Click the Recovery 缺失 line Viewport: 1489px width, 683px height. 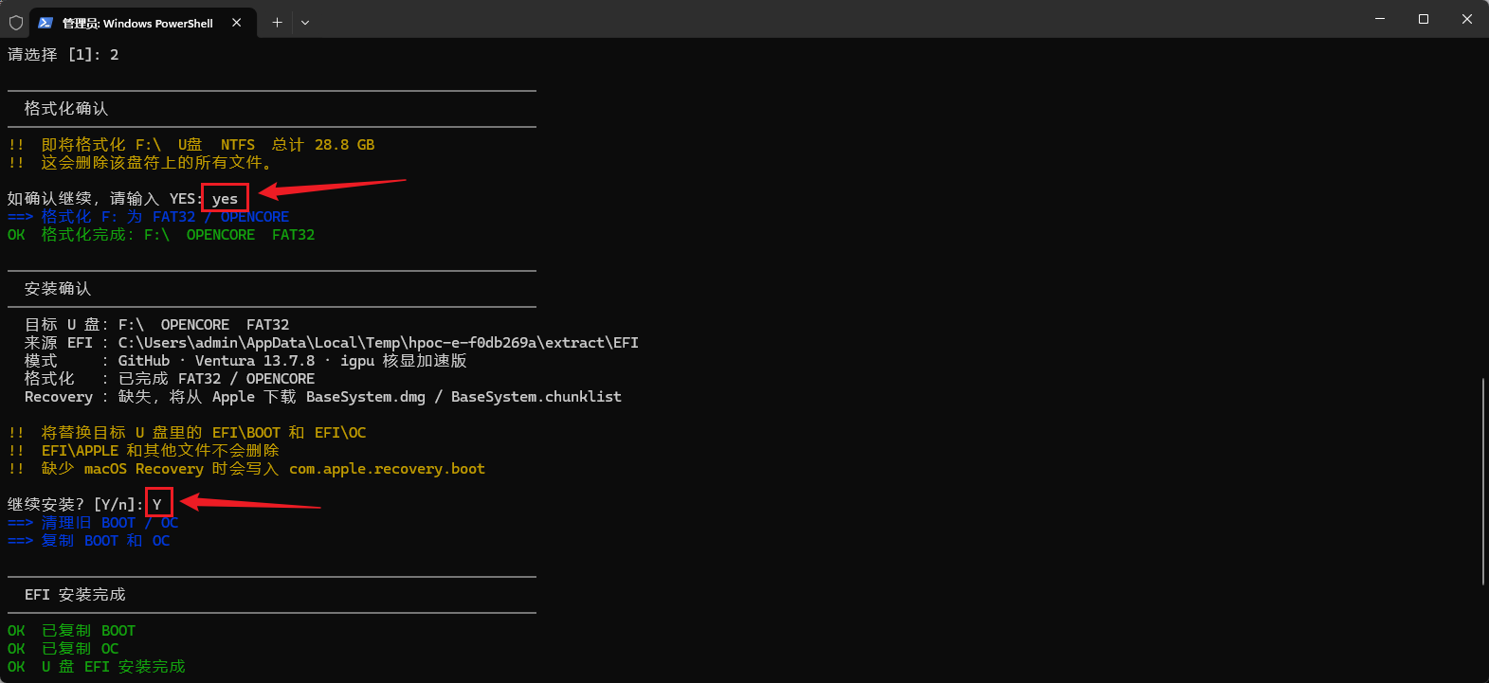(x=323, y=397)
